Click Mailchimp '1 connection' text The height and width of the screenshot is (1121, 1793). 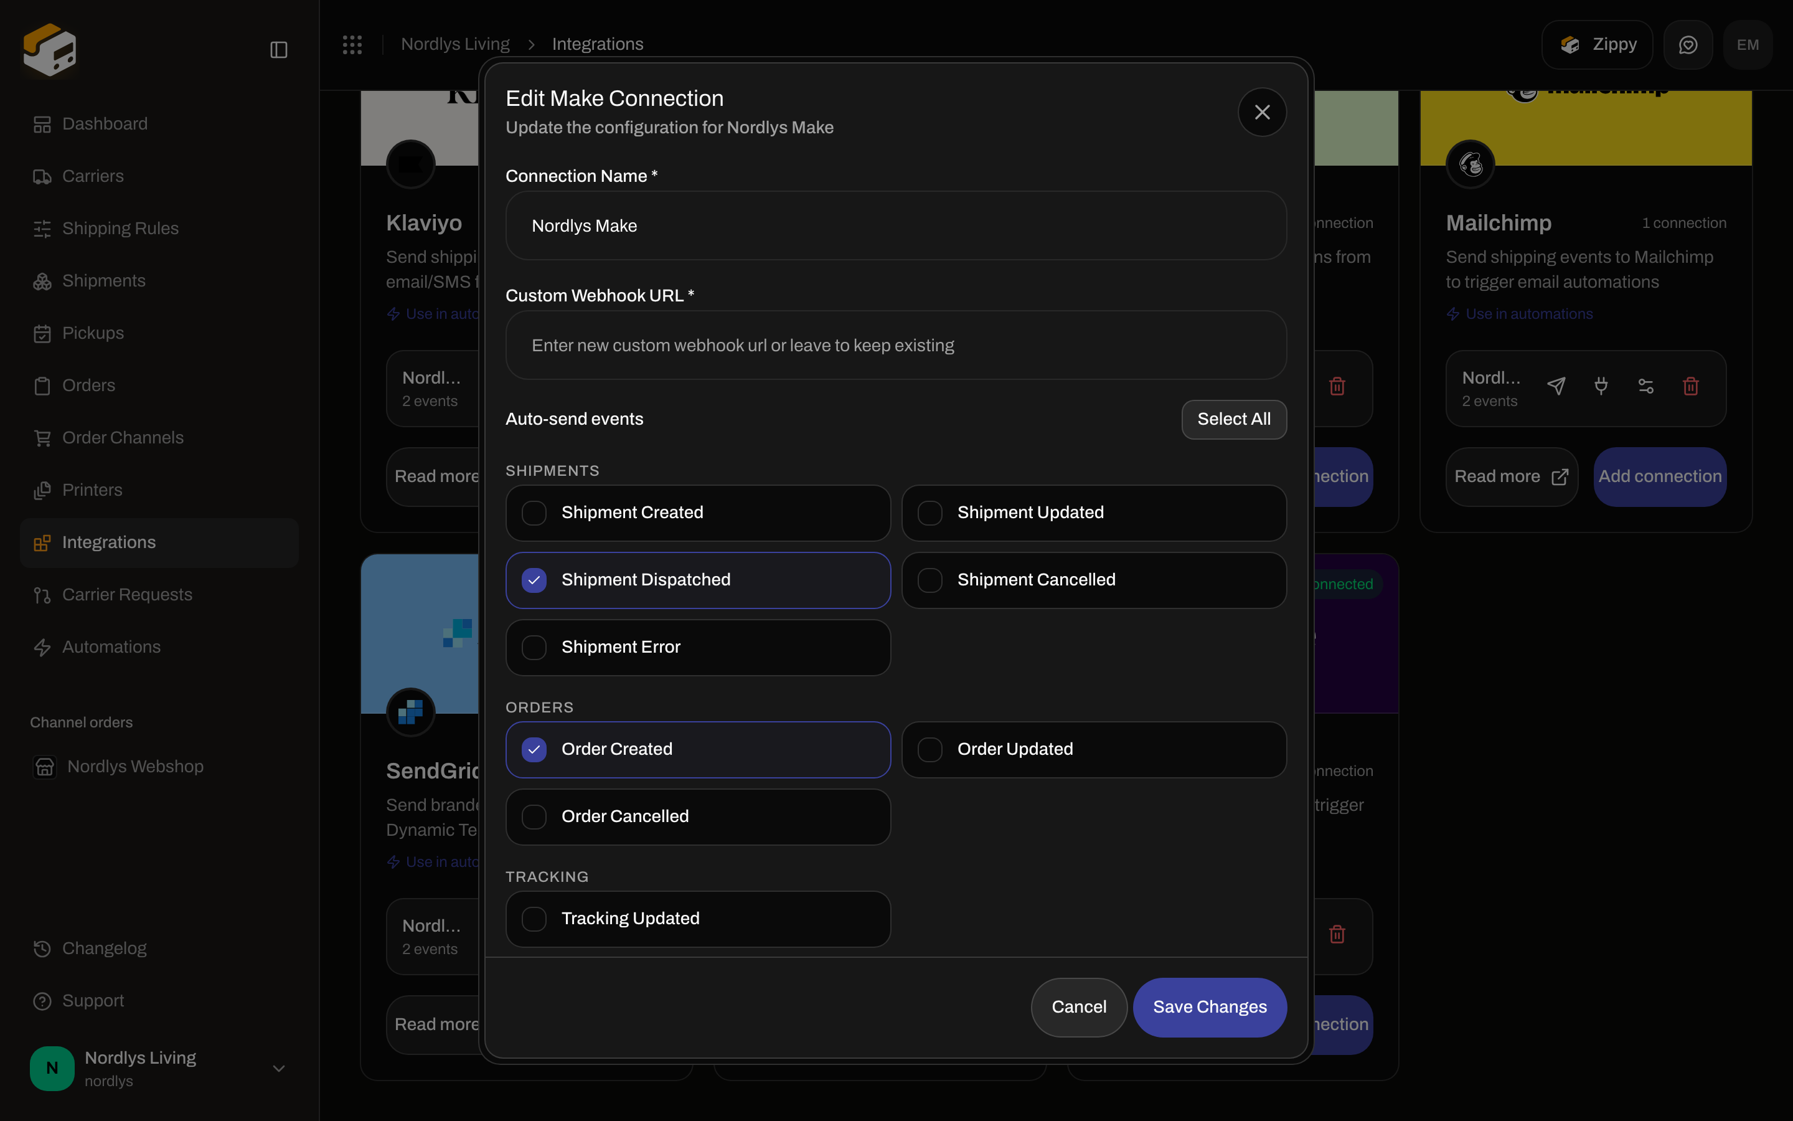[x=1683, y=223]
